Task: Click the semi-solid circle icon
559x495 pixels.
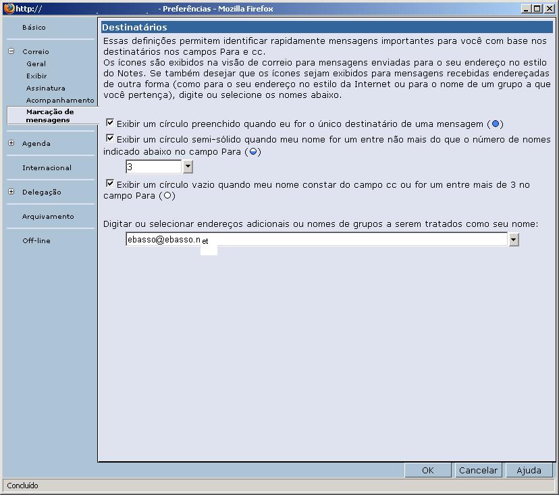Action: 253,151
